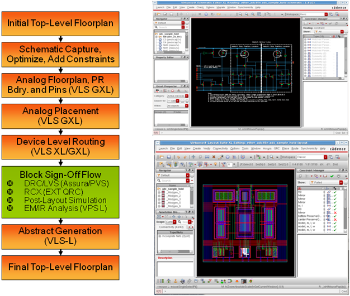This screenshot has width=350, height=296.
Task: Click the Save disk icon in Layout toolbar
Action: click(x=169, y=157)
